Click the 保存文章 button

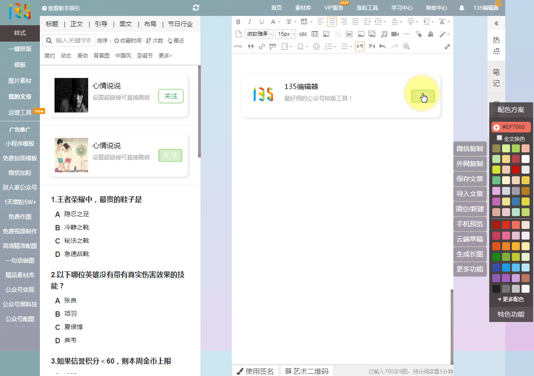470,179
